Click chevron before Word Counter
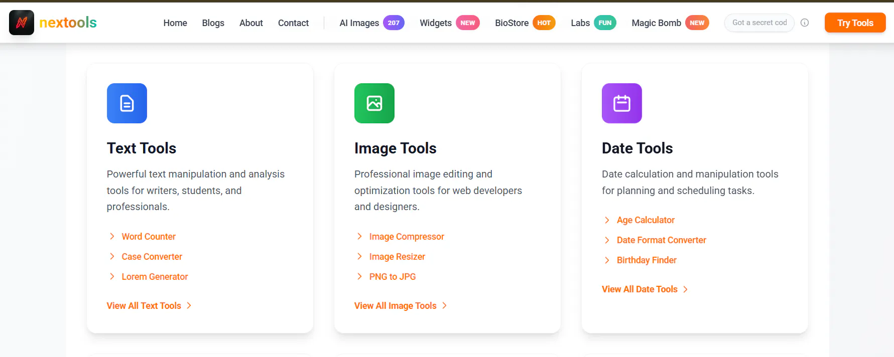The image size is (894, 357). [112, 236]
